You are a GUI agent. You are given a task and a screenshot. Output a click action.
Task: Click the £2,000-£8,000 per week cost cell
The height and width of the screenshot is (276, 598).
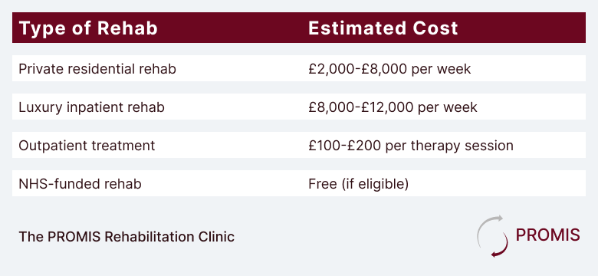point(389,69)
